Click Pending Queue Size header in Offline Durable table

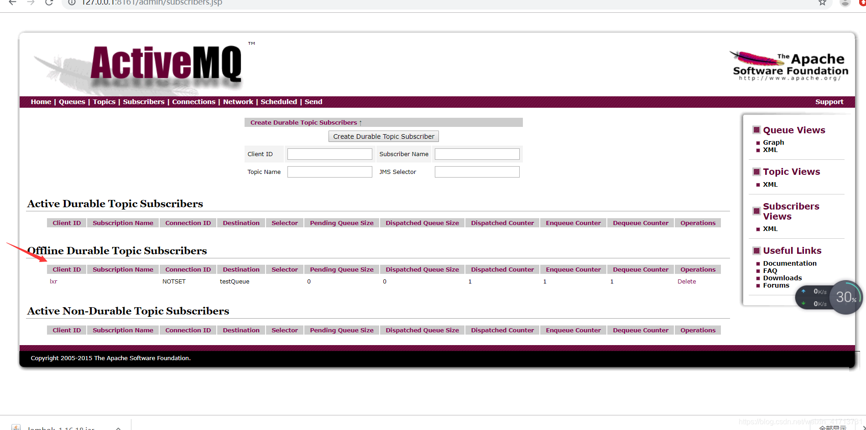(x=342, y=269)
